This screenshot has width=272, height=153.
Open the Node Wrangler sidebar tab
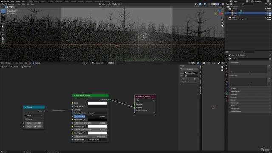pos(201,90)
